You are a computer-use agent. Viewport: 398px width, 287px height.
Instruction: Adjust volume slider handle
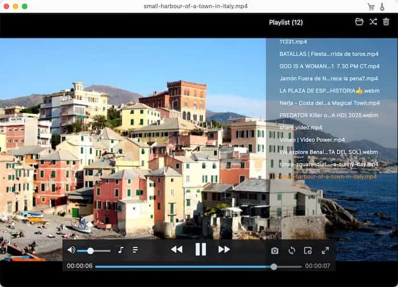(x=90, y=251)
